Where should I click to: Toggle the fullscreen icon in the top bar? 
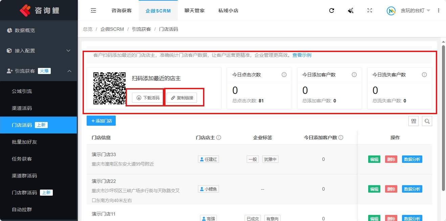(x=370, y=10)
